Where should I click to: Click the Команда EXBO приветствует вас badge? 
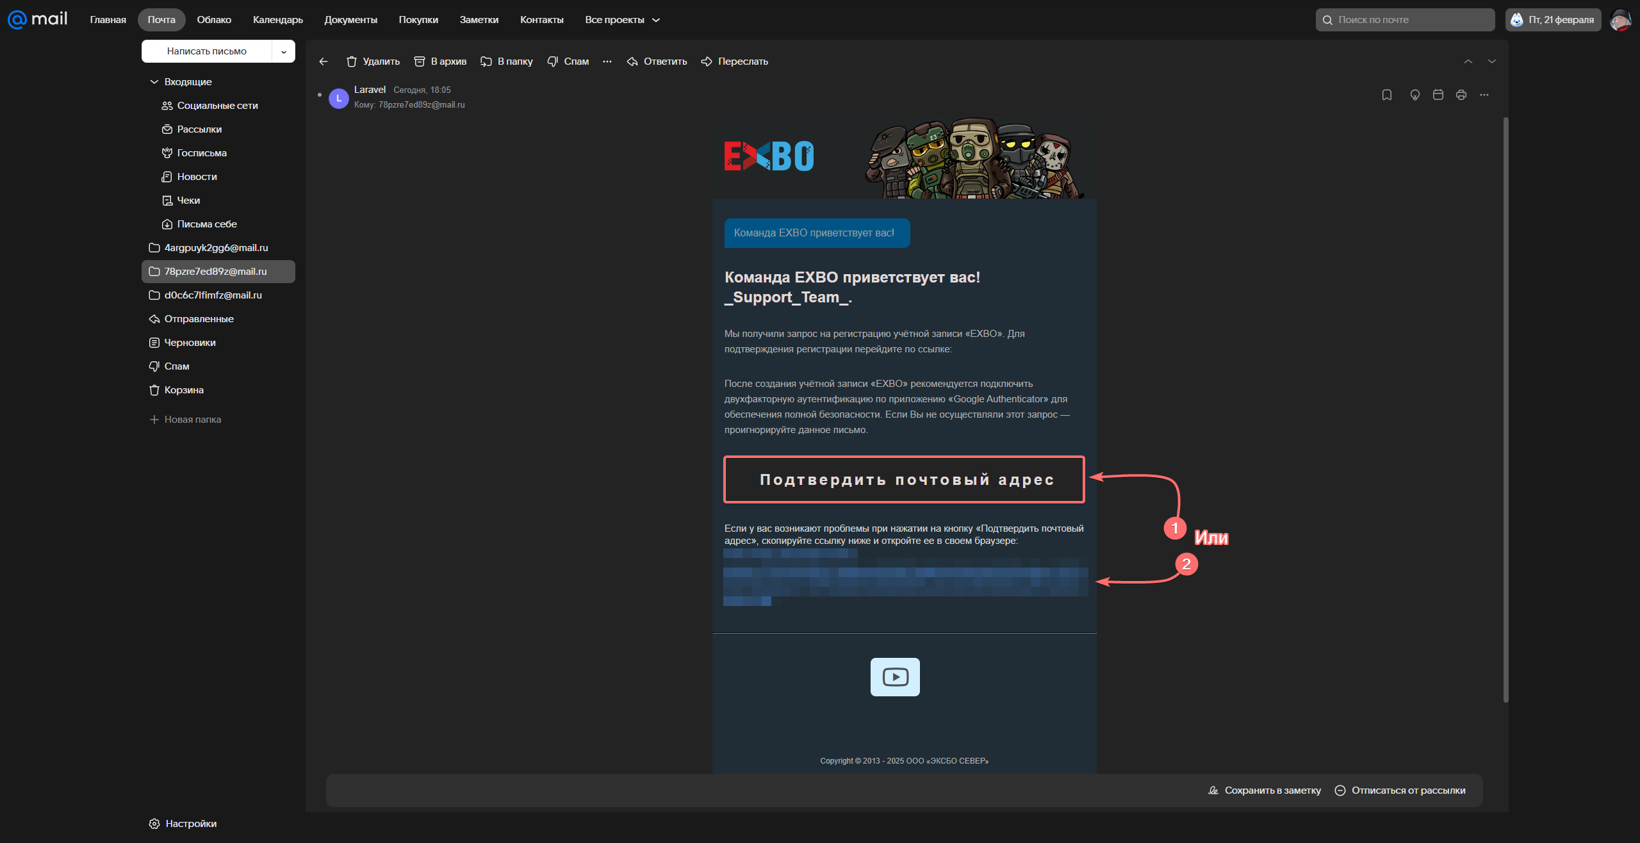click(x=817, y=233)
